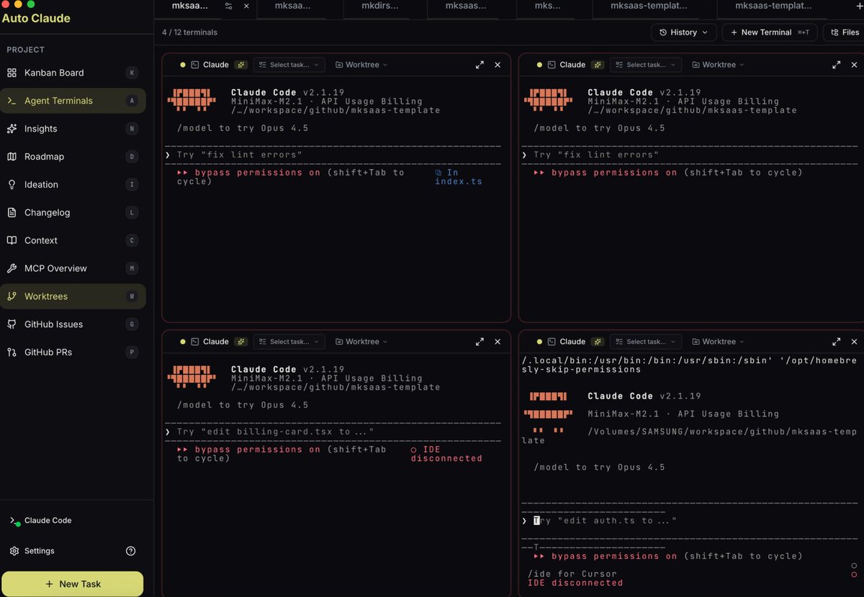Click the top-left terminal's "fix lint errors" prompt
This screenshot has width=864, height=597.
click(239, 155)
